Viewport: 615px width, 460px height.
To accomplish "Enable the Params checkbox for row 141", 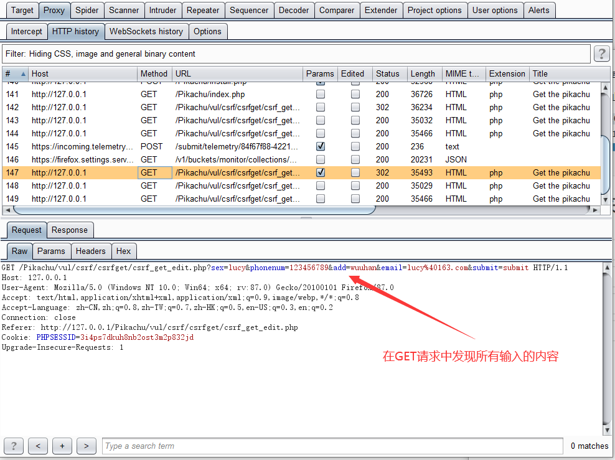I will pos(320,94).
